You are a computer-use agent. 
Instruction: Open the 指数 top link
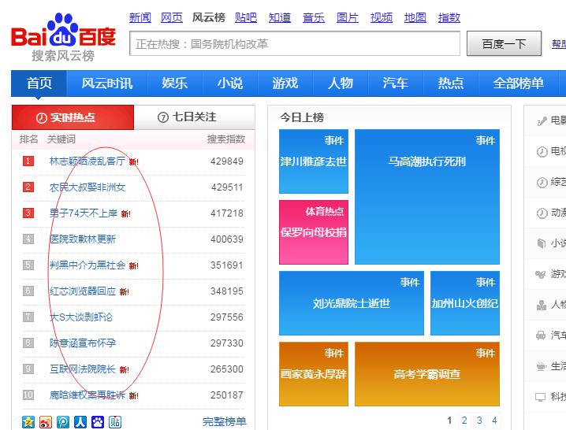(x=449, y=17)
